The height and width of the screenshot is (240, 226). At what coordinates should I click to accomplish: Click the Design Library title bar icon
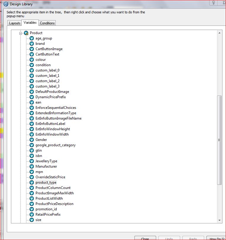[5, 4]
